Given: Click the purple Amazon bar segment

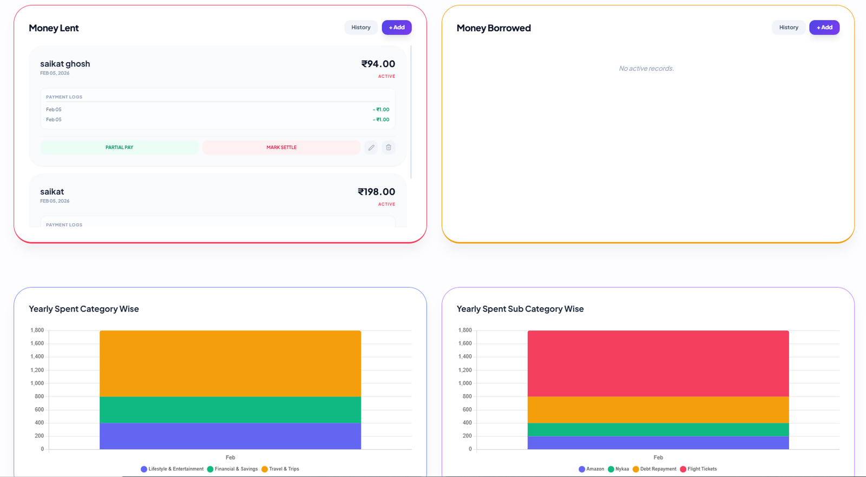Looking at the screenshot, I should pos(658,442).
